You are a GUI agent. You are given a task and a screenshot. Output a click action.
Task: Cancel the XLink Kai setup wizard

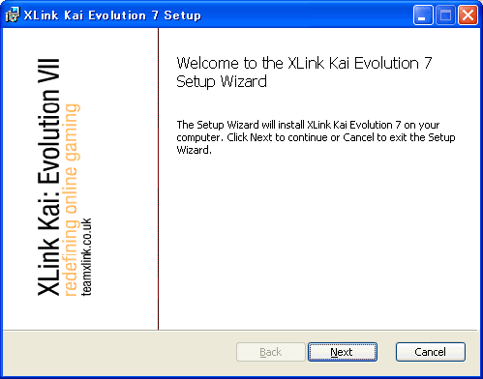coord(431,352)
